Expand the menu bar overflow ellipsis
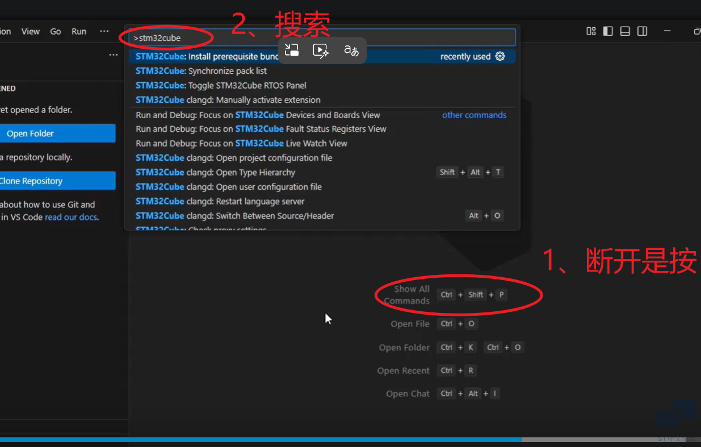Viewport: 701px width, 447px height. [104, 31]
